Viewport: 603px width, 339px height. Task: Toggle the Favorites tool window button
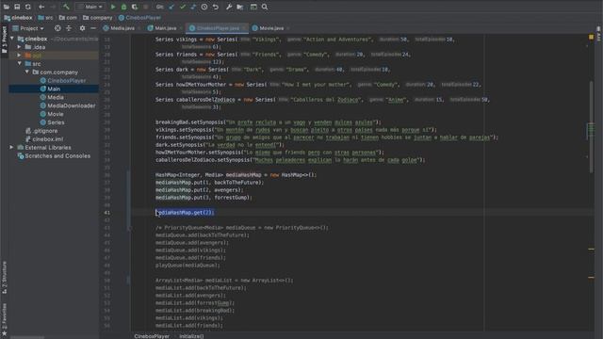pos(4,319)
